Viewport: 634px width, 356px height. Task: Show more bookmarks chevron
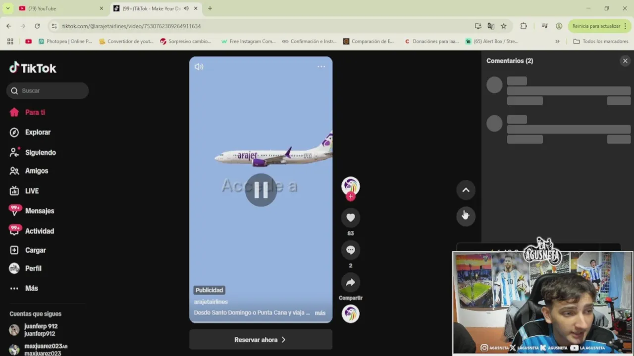click(x=557, y=42)
